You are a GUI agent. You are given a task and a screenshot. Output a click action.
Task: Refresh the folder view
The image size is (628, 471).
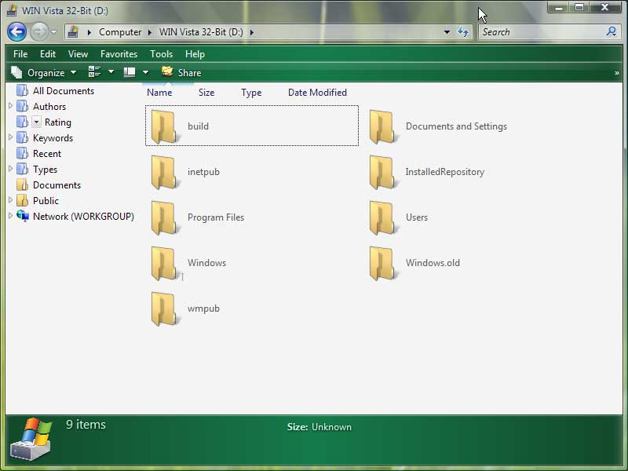tap(463, 32)
